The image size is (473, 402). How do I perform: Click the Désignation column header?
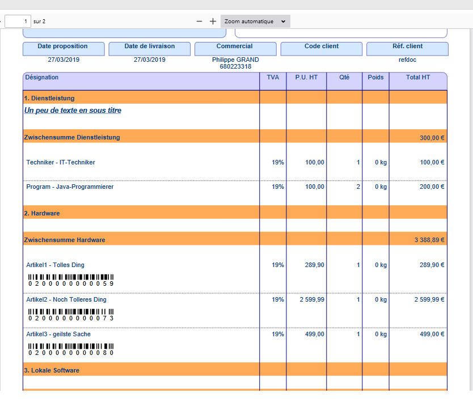[41, 78]
